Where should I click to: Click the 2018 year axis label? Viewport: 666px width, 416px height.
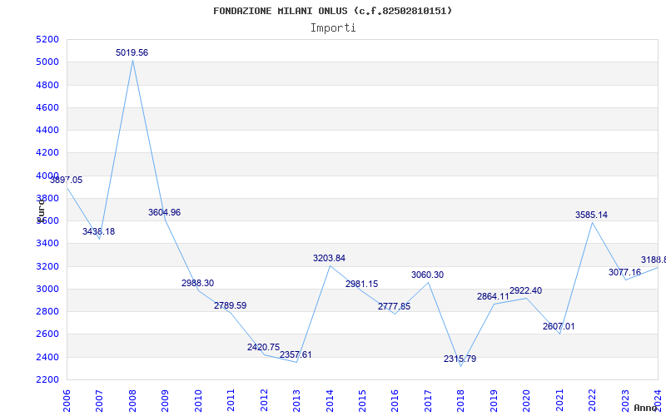click(x=460, y=401)
